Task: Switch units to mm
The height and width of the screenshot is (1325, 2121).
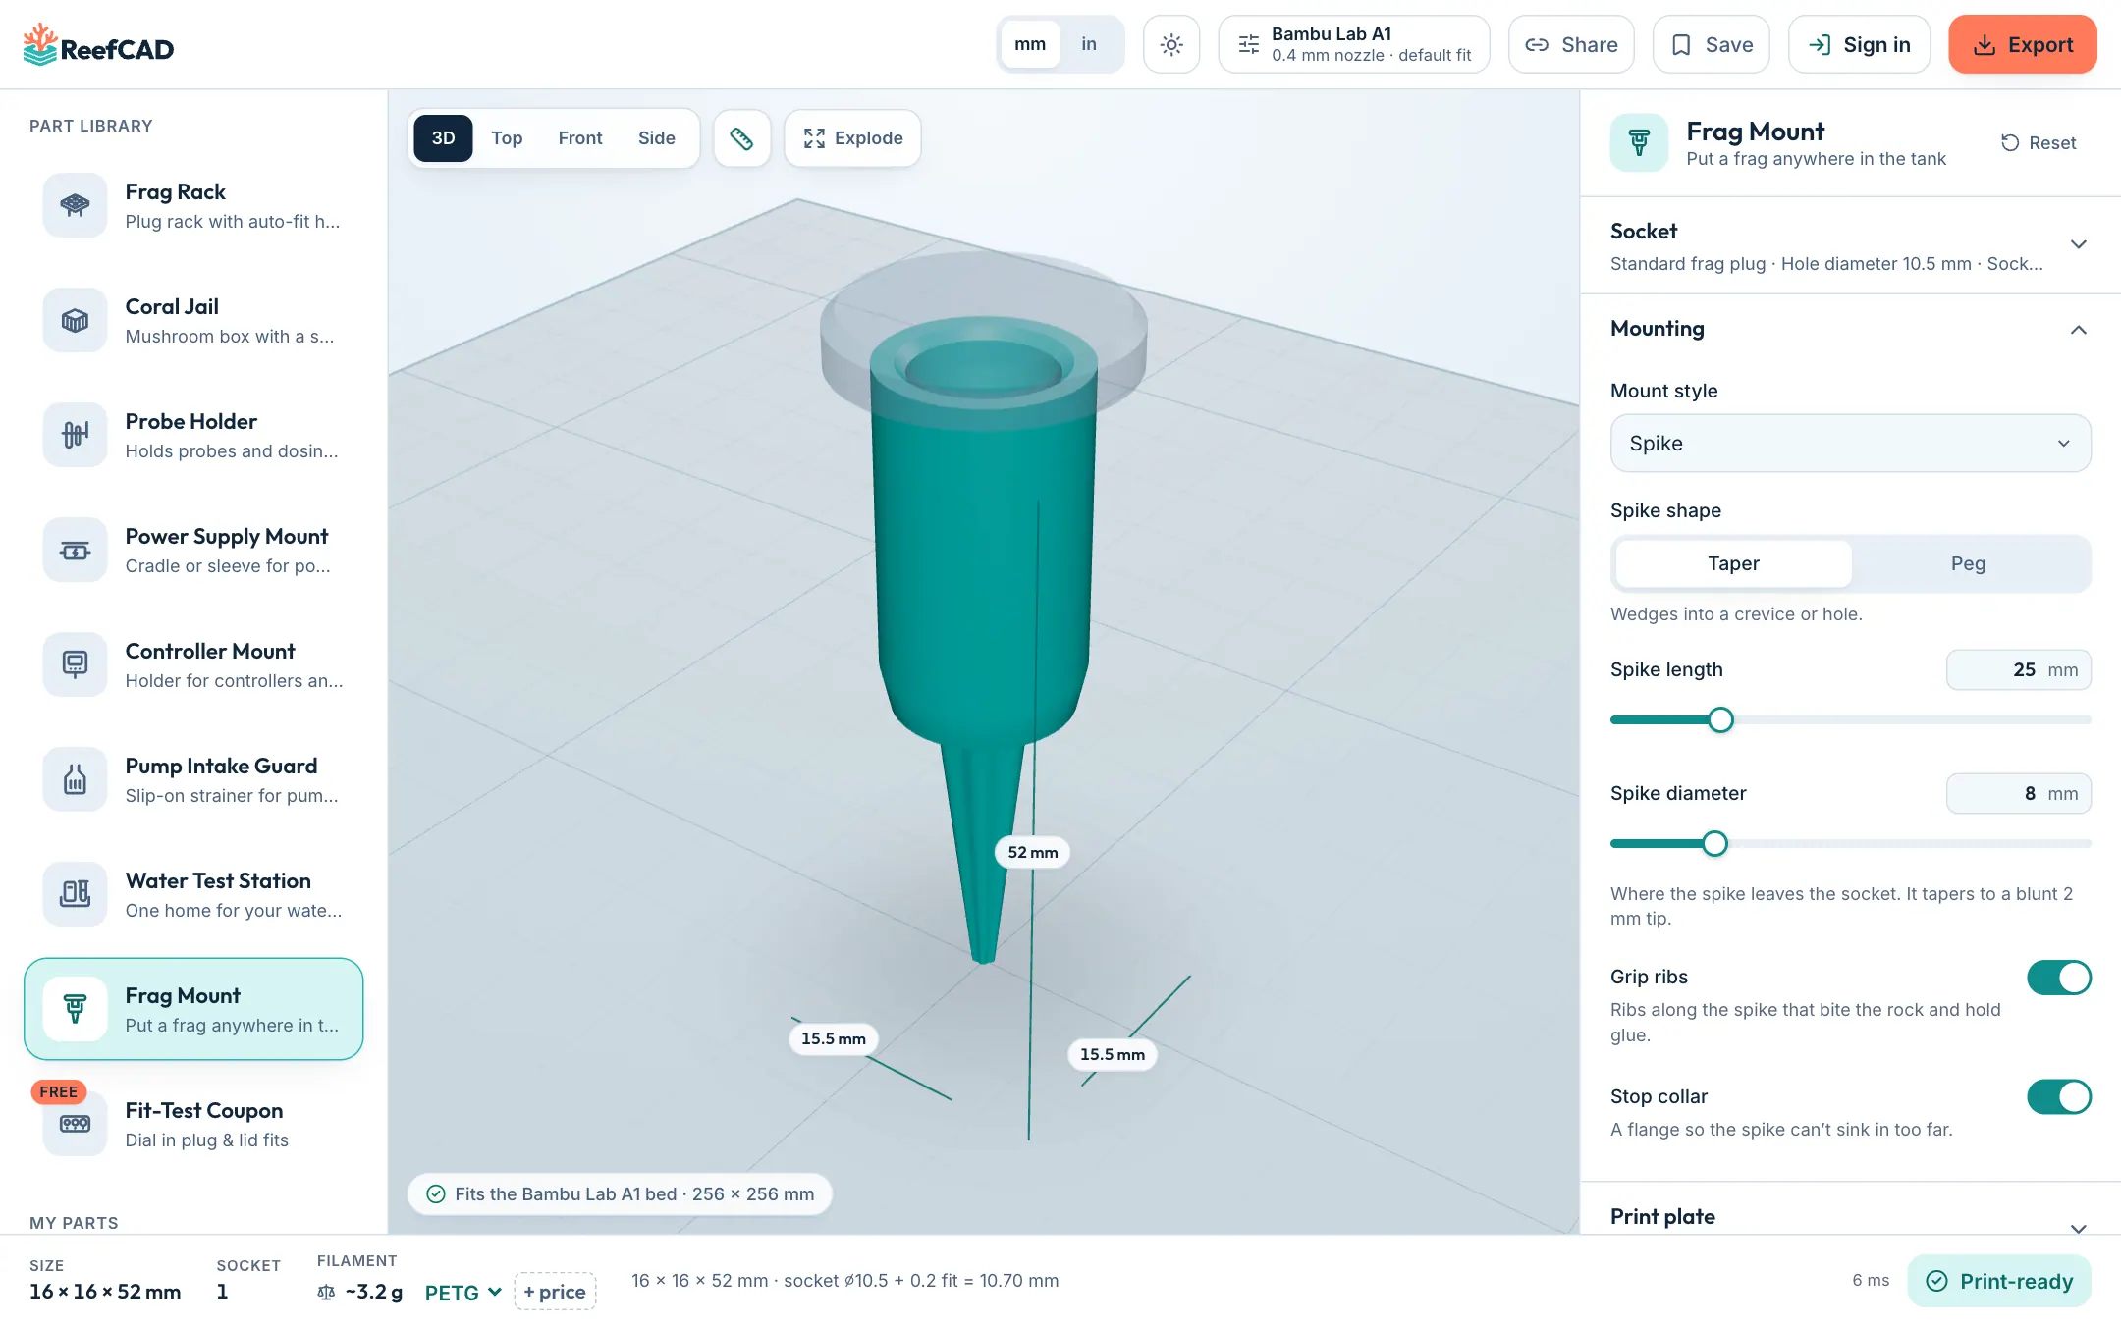Action: tap(1030, 44)
